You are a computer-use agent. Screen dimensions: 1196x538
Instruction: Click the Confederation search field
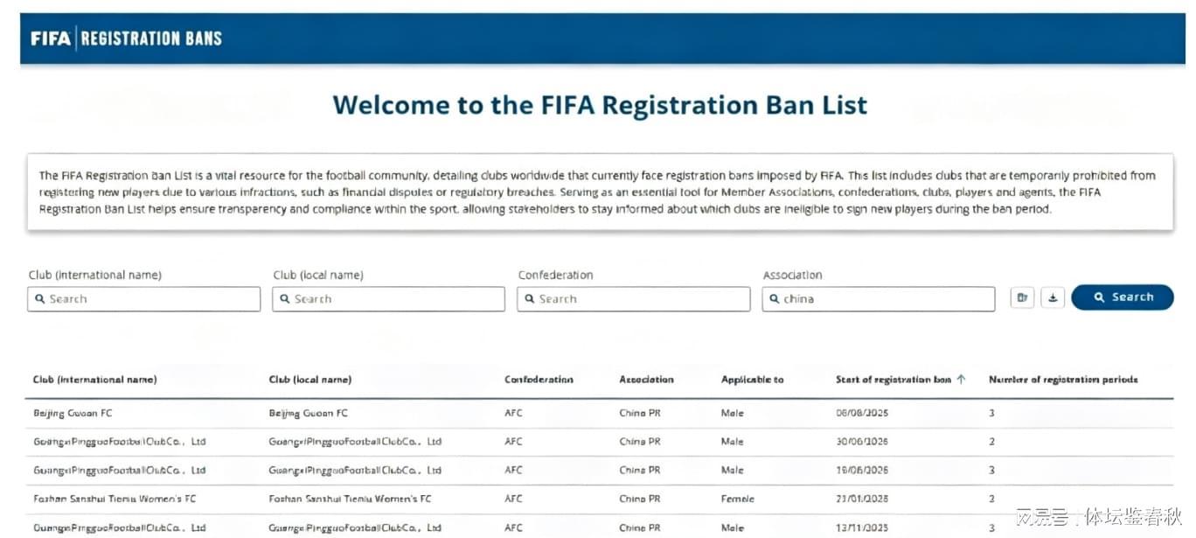pos(634,299)
